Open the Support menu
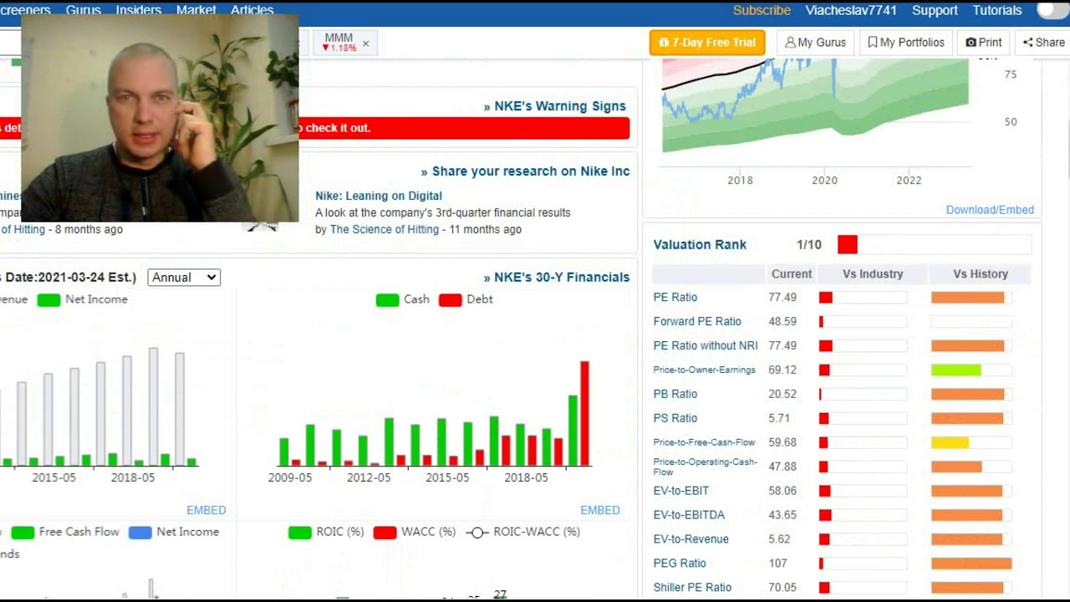Image resolution: width=1070 pixels, height=602 pixels. (x=935, y=10)
